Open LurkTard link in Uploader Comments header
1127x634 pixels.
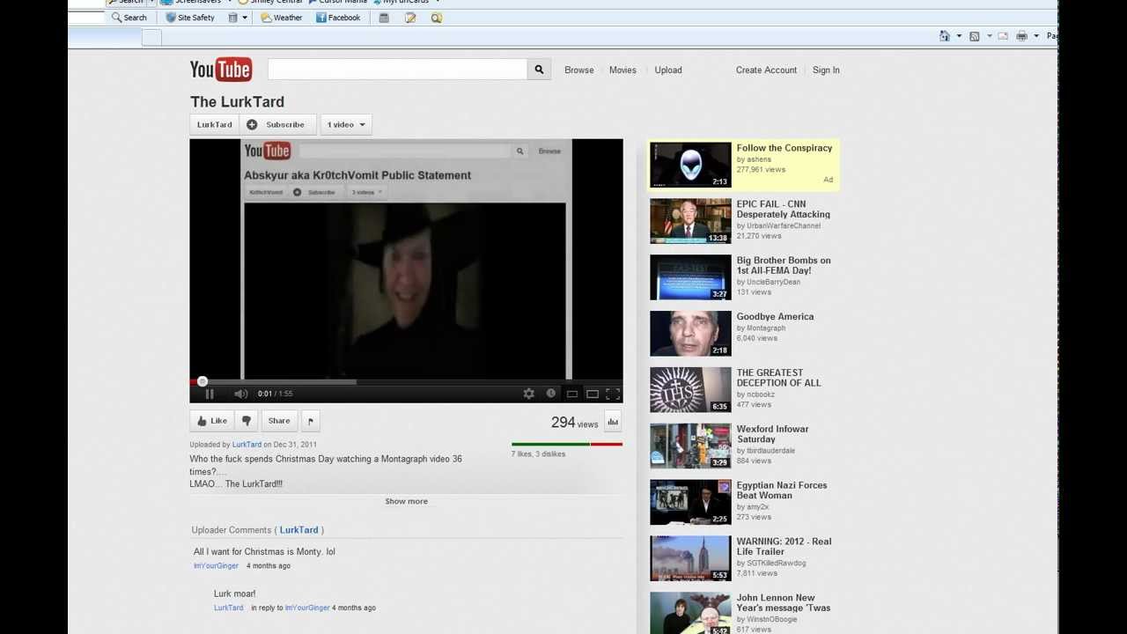(x=299, y=530)
